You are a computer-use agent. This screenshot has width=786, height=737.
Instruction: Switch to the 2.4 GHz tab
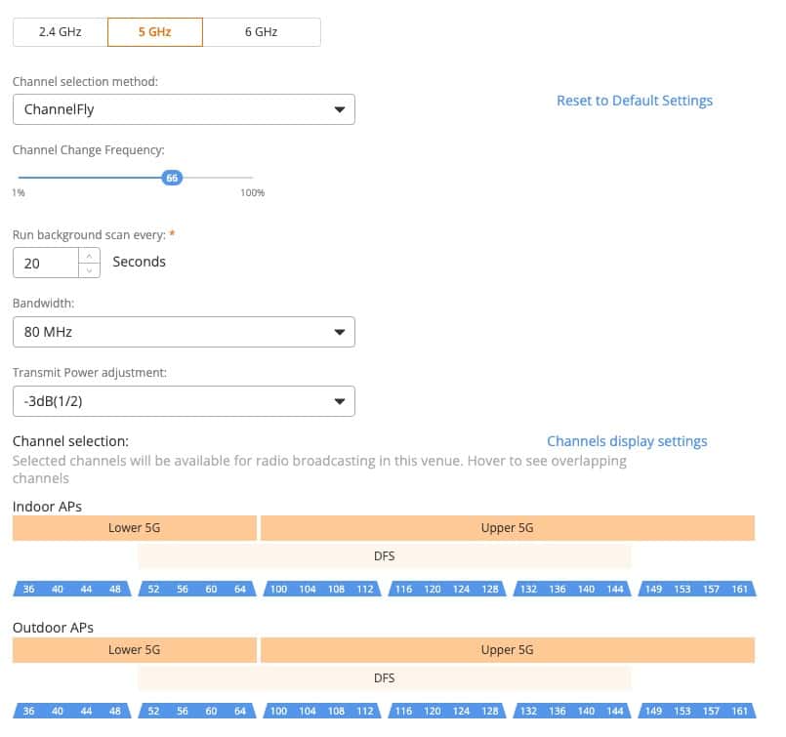(x=61, y=32)
